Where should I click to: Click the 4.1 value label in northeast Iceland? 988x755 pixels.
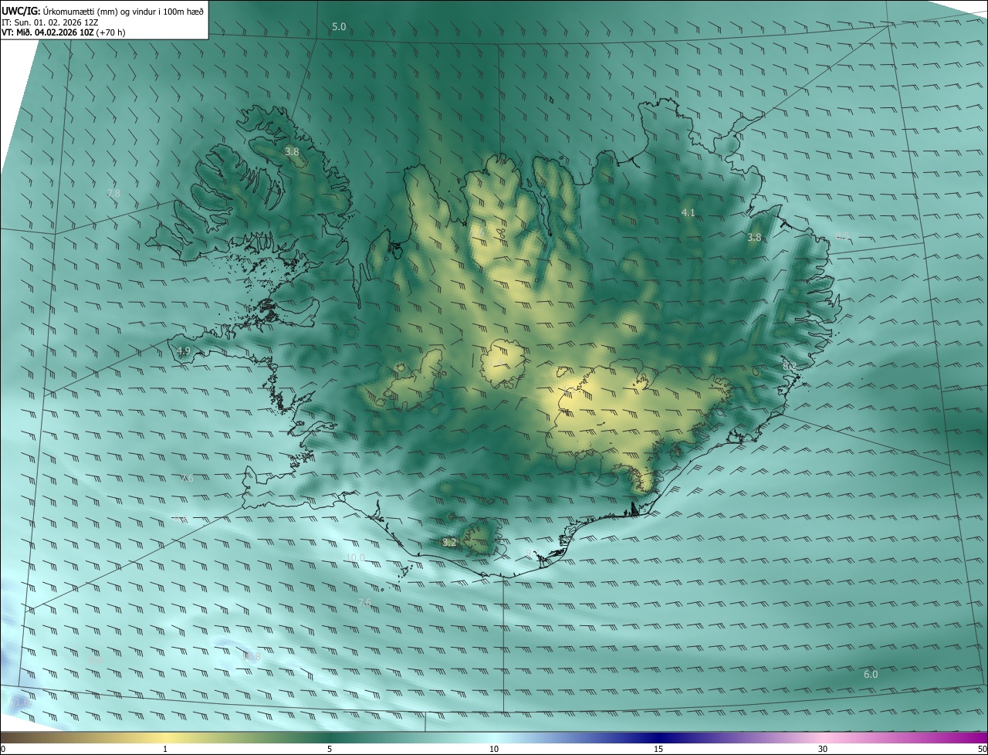pos(689,212)
